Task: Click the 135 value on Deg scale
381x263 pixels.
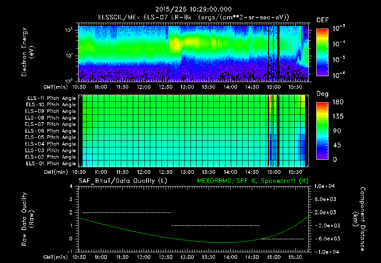Action: click(x=338, y=117)
